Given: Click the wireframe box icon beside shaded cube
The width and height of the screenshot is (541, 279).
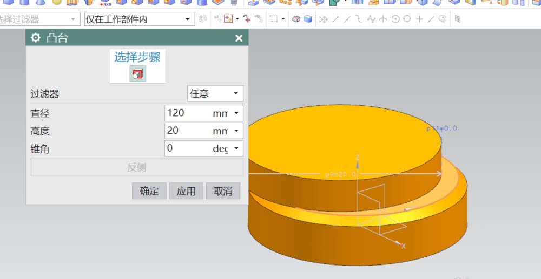Looking at the screenshot, I should click(296, 19).
